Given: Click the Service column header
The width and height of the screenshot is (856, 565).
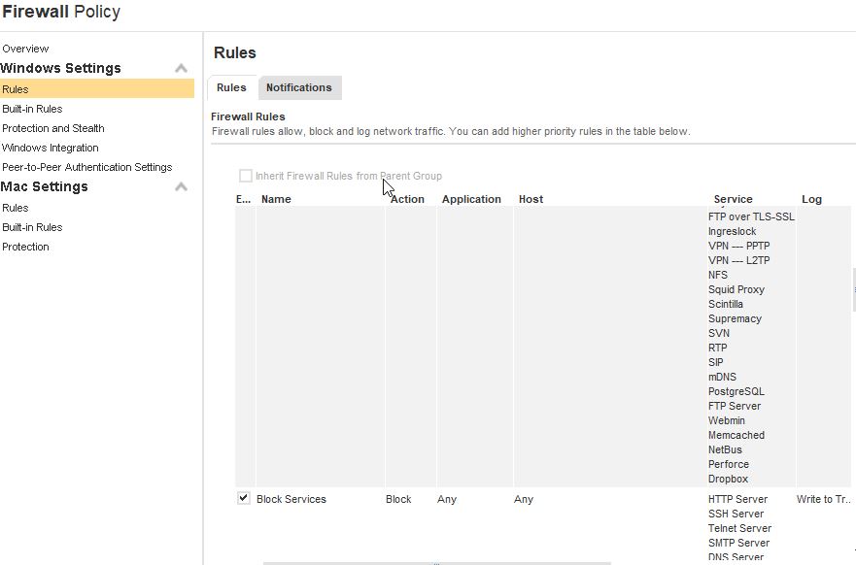Looking at the screenshot, I should click(734, 199).
